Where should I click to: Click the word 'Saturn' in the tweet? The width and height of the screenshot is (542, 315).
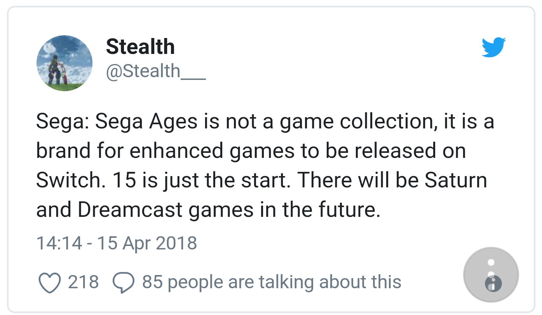tap(455, 180)
